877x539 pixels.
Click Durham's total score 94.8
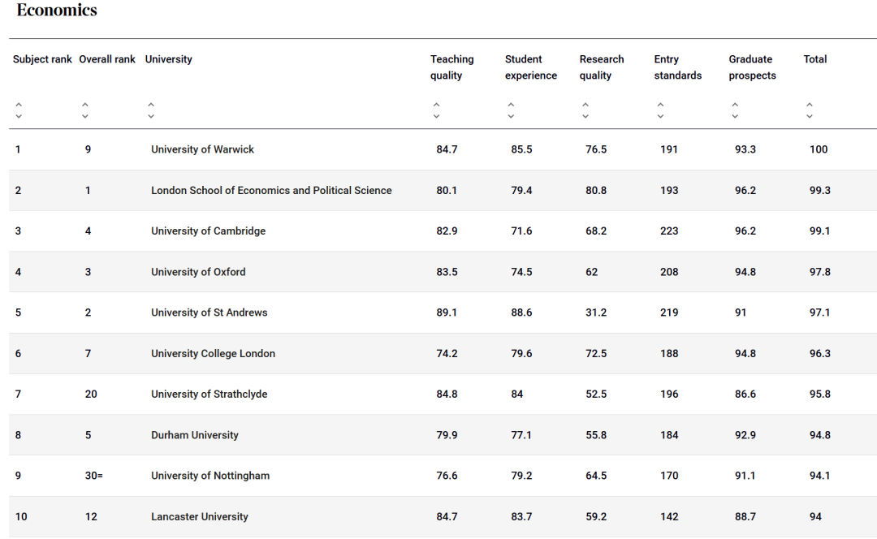[x=820, y=435]
